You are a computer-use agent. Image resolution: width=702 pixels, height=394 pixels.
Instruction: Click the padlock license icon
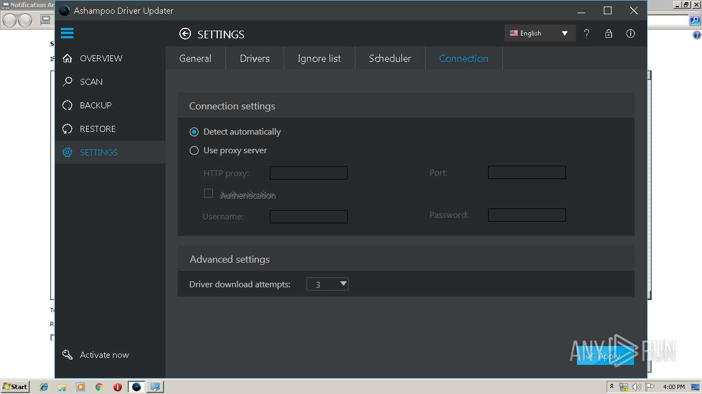coord(608,33)
